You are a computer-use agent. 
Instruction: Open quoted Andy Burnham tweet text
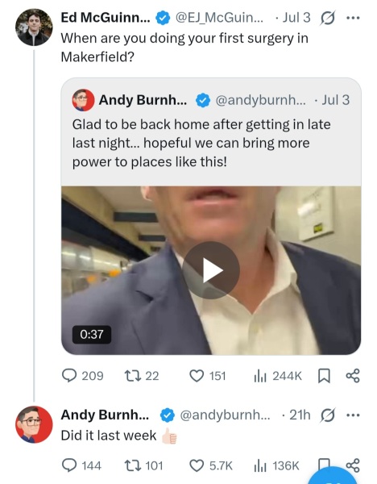point(201,143)
